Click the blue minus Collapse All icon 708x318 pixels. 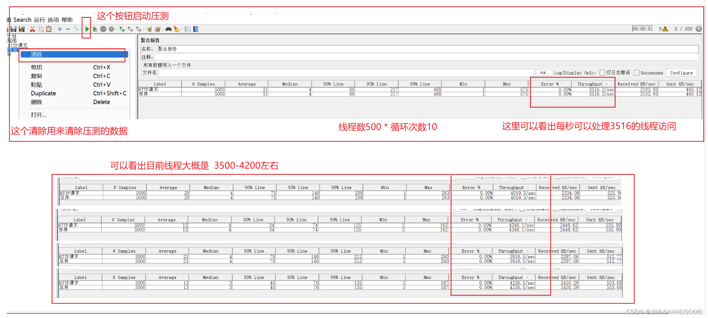[68, 29]
